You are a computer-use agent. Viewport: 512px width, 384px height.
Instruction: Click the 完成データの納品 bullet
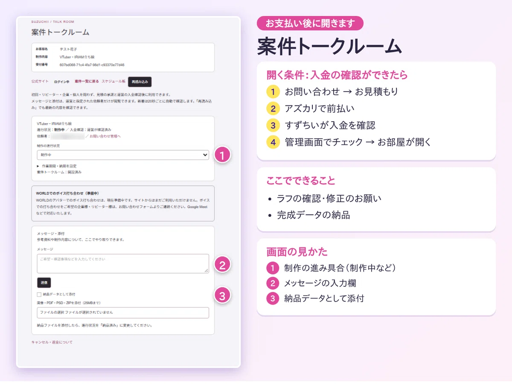tap(313, 215)
